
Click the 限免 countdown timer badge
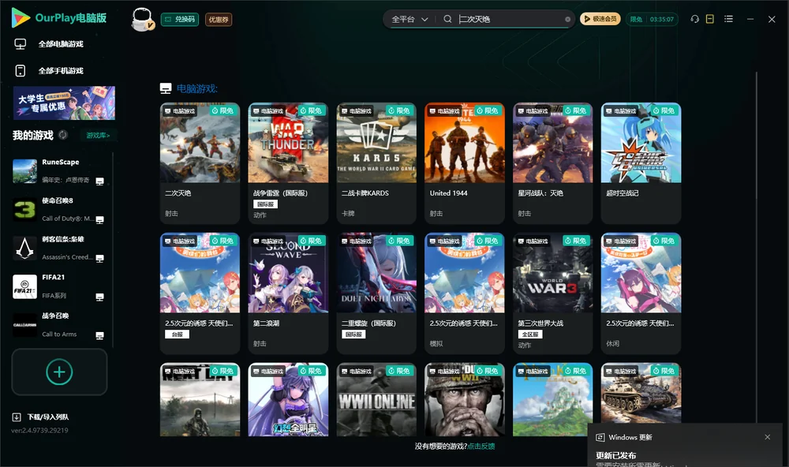(x=652, y=19)
